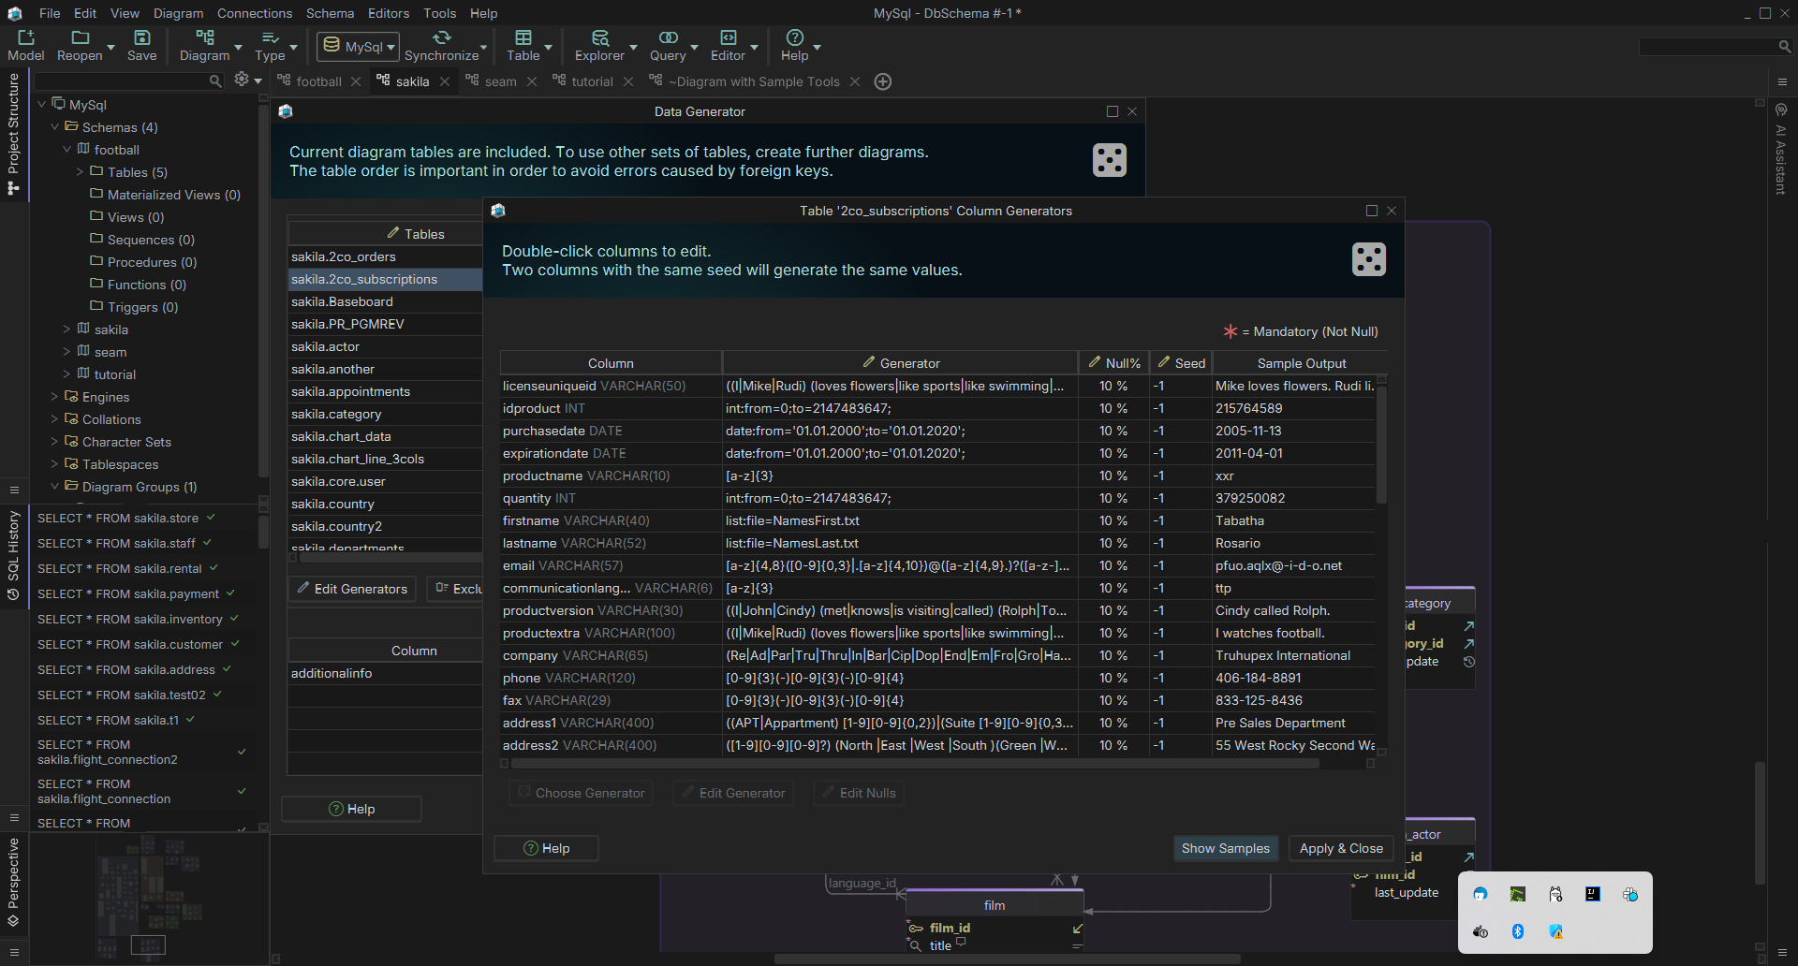Click the dice icon in Column Generators
Image resolution: width=1798 pixels, height=966 pixels.
pos(1368,259)
